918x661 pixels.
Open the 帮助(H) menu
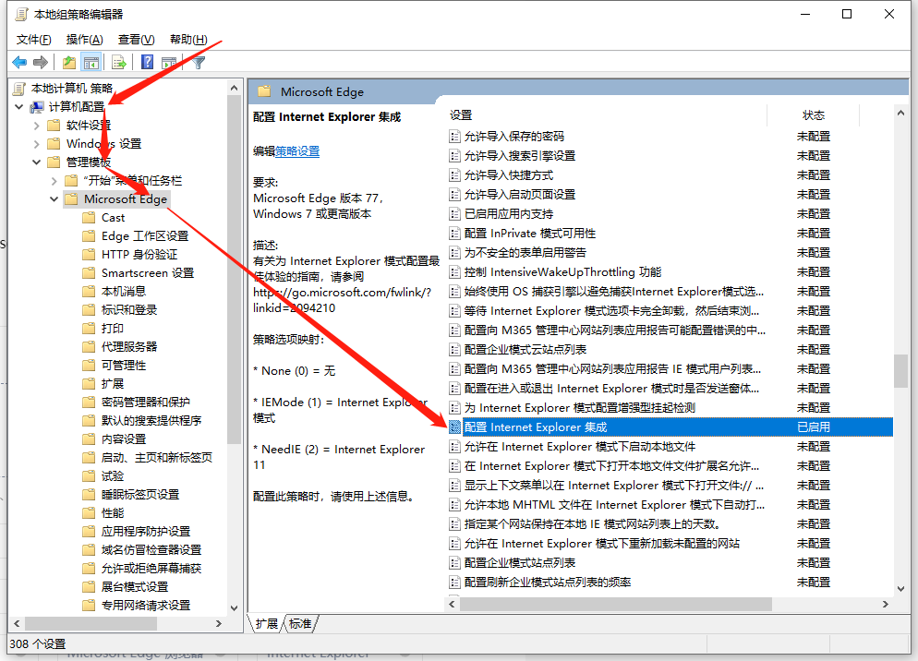(188, 39)
